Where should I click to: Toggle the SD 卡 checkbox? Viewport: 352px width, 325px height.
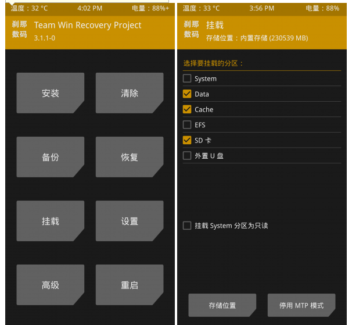click(187, 140)
